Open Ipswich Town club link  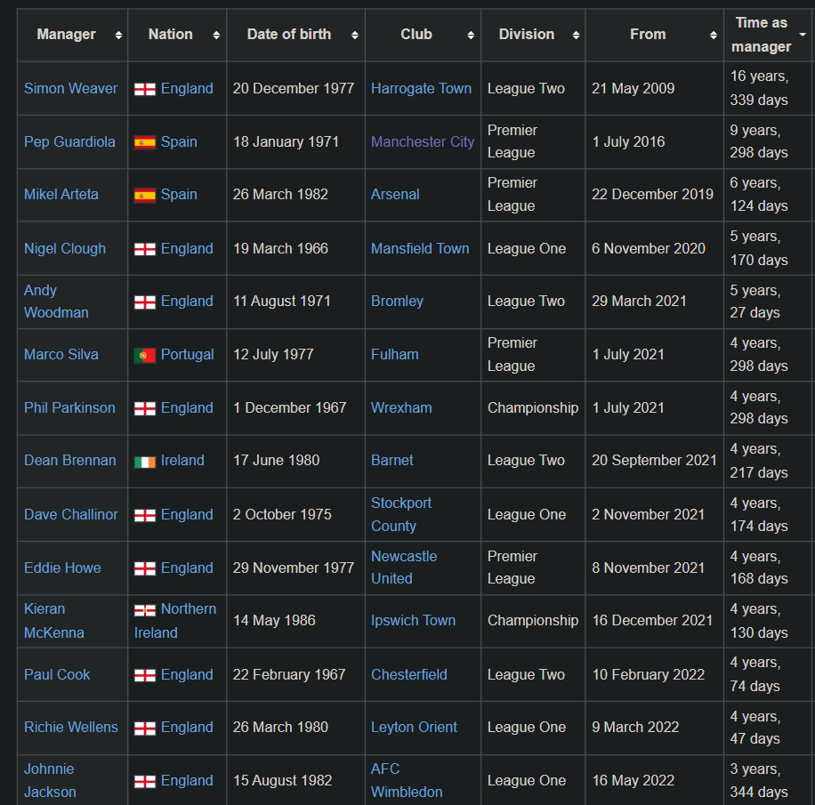[413, 621]
